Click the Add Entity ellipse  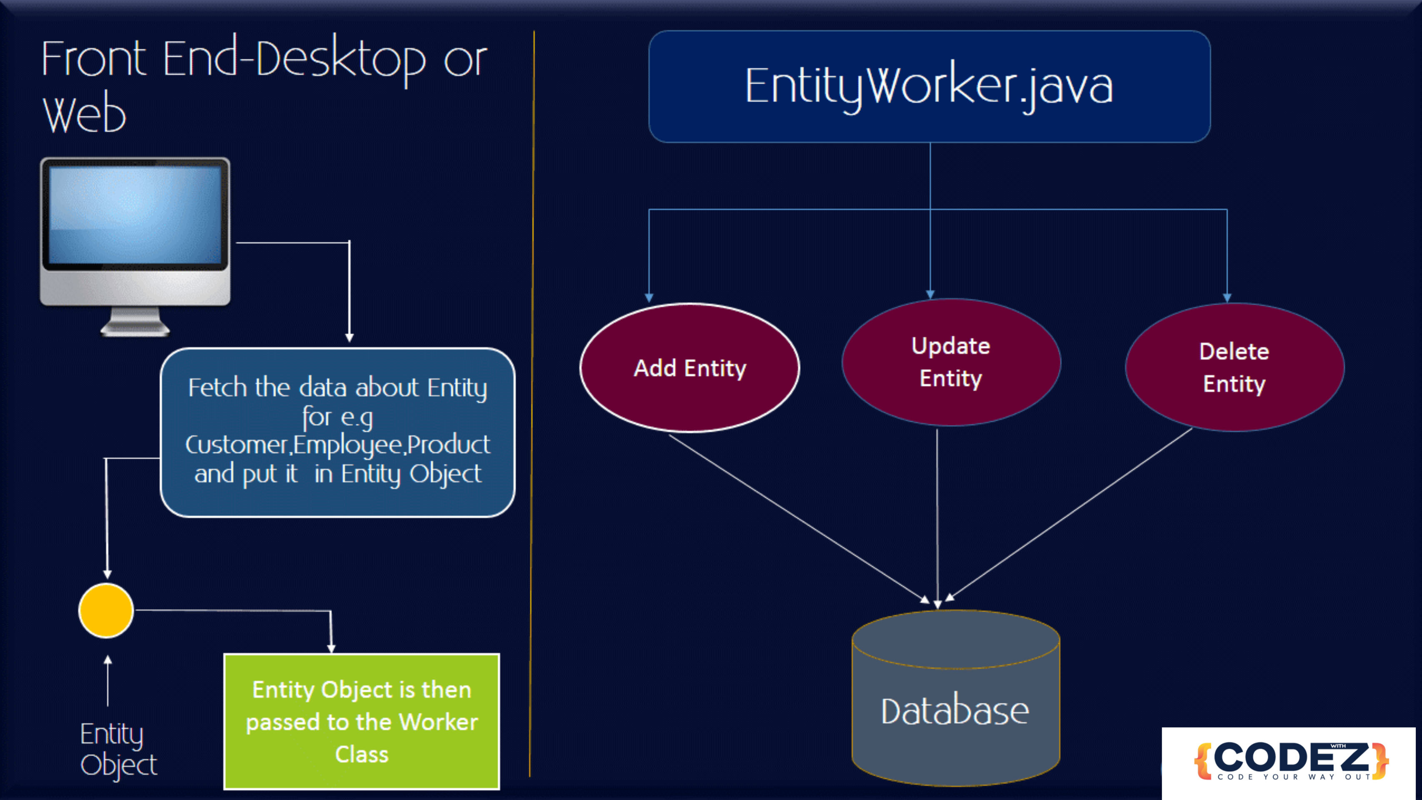(x=690, y=367)
